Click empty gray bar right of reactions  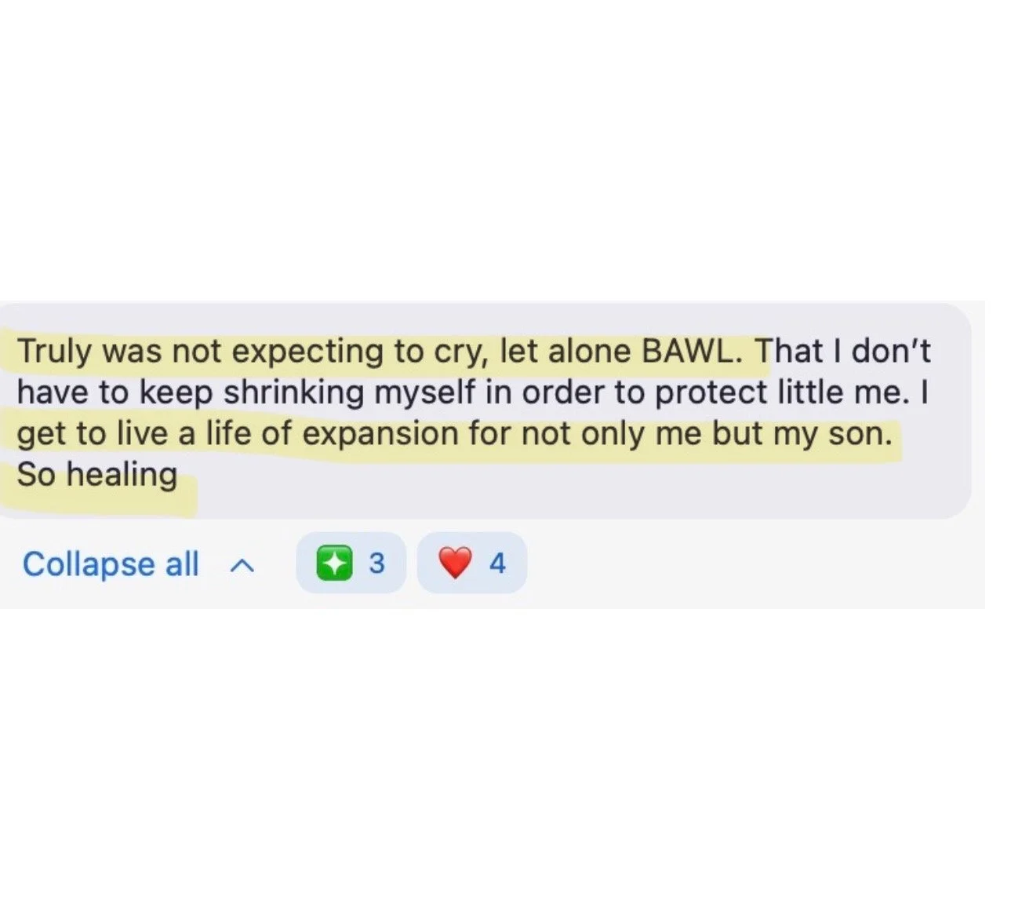(x=753, y=564)
